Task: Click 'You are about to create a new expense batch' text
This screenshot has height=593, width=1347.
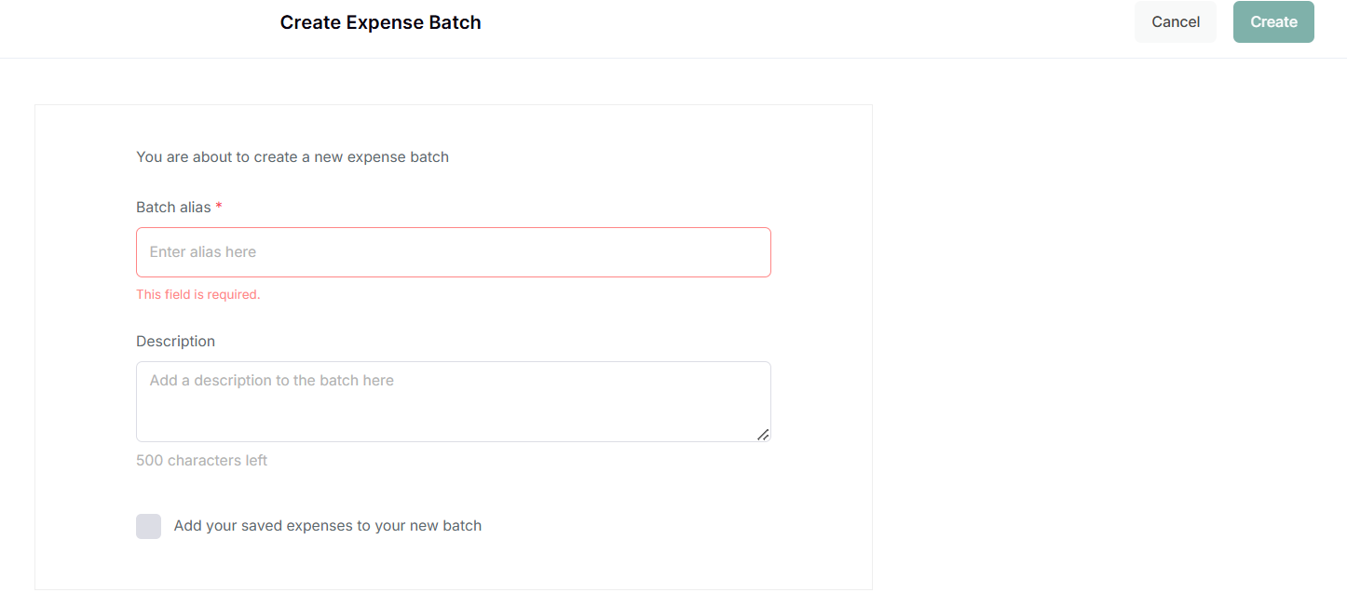Action: (293, 156)
